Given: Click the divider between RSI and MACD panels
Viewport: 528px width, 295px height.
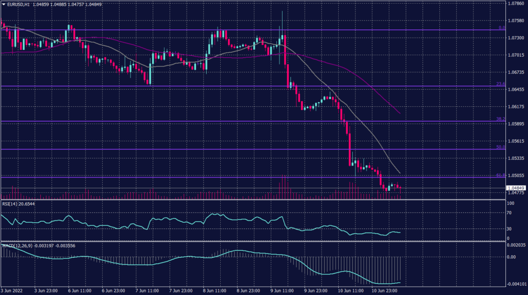Looking at the screenshot, I should (x=253, y=241).
